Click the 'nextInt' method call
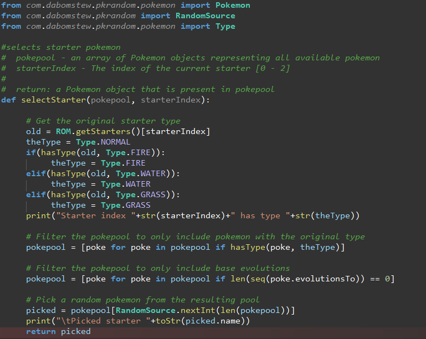Image resolution: width=426 pixels, height=339 pixels. click(x=198, y=310)
